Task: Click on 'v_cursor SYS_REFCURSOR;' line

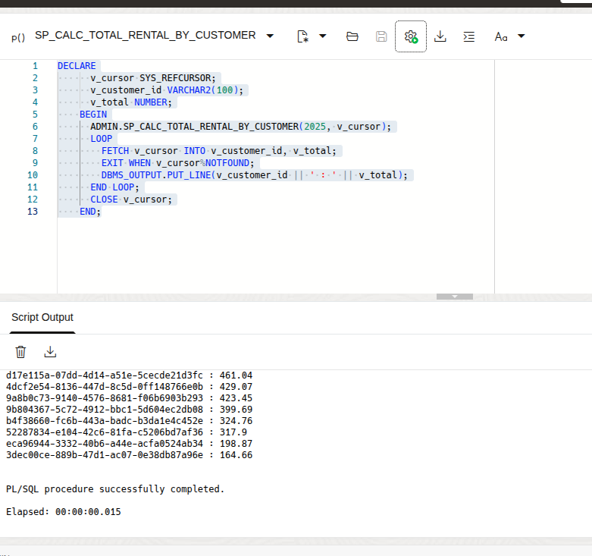Action: tap(153, 78)
